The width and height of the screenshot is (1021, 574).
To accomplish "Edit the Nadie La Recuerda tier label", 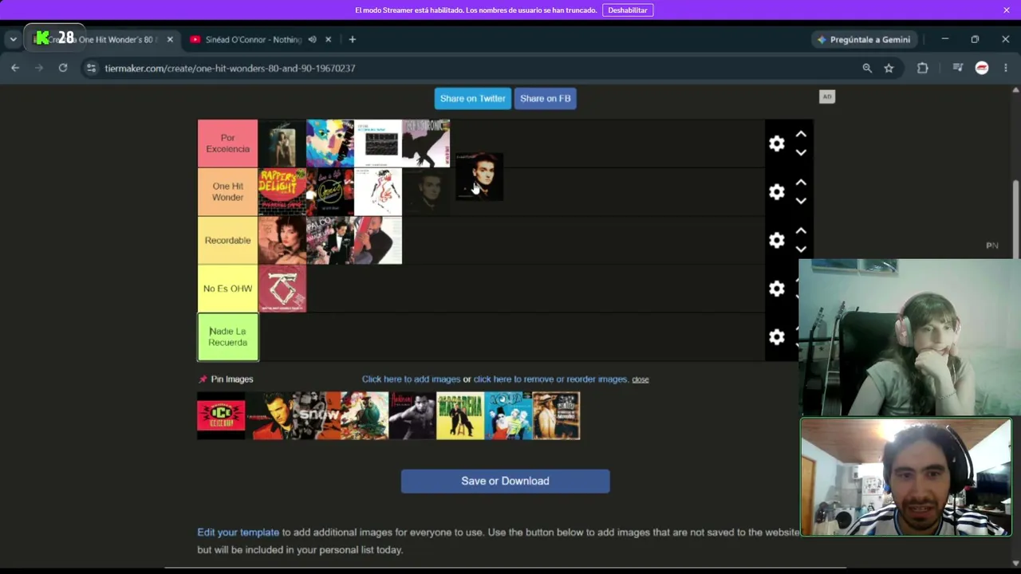I will click(227, 336).
